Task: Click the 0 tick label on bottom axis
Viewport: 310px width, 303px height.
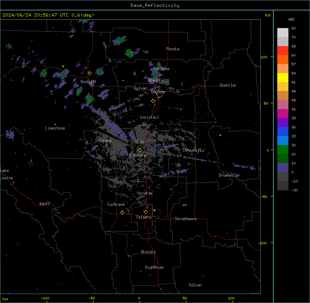Action: (139, 298)
